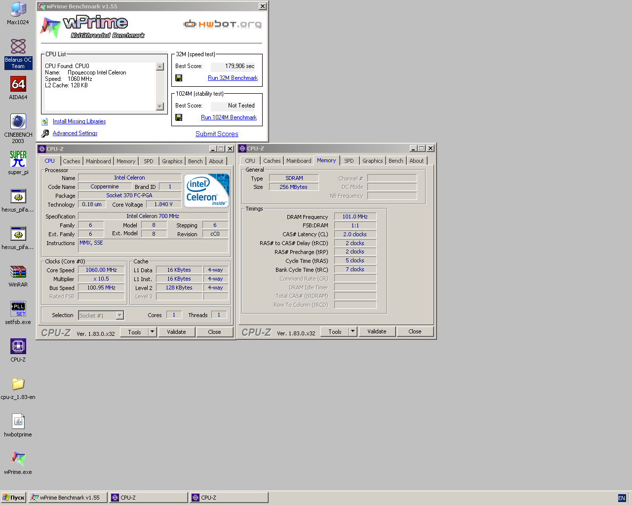Screen dimensions: 632x505
Task: Open SPD tab in right CPU-Z window
Action: tap(349, 161)
